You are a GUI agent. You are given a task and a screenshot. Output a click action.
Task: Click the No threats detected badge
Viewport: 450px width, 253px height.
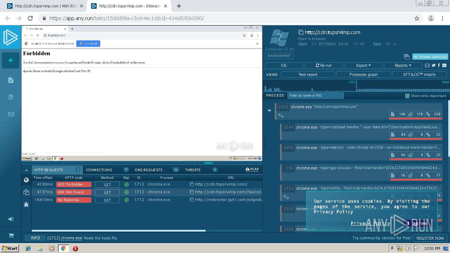coord(430,57)
